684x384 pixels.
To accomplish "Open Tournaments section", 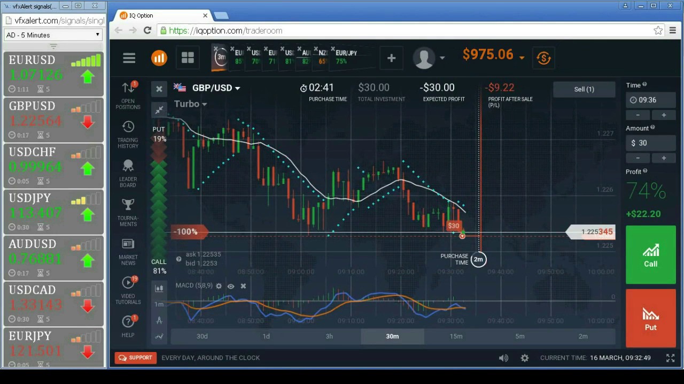I will point(128,212).
